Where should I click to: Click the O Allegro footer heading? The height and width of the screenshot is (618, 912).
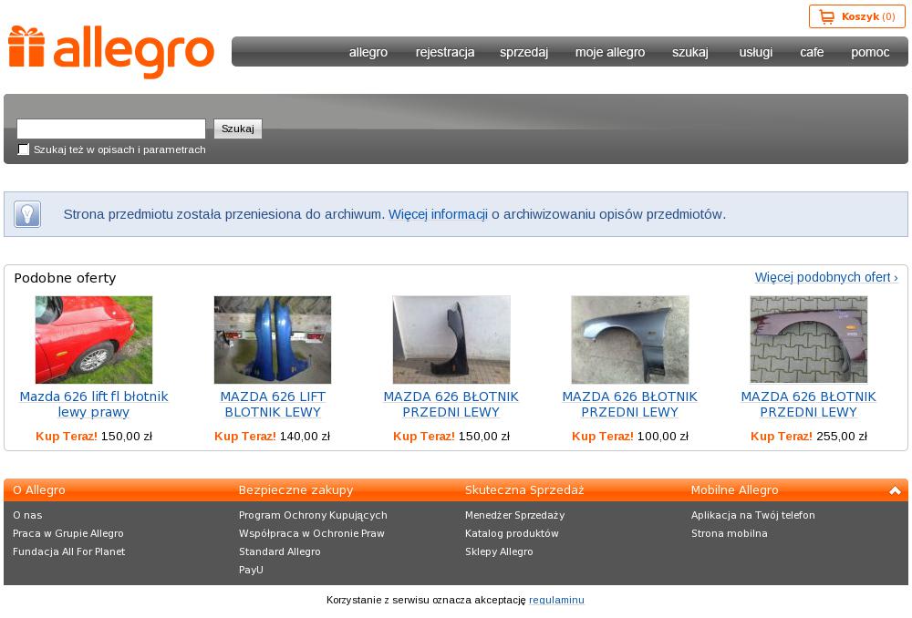pos(39,490)
